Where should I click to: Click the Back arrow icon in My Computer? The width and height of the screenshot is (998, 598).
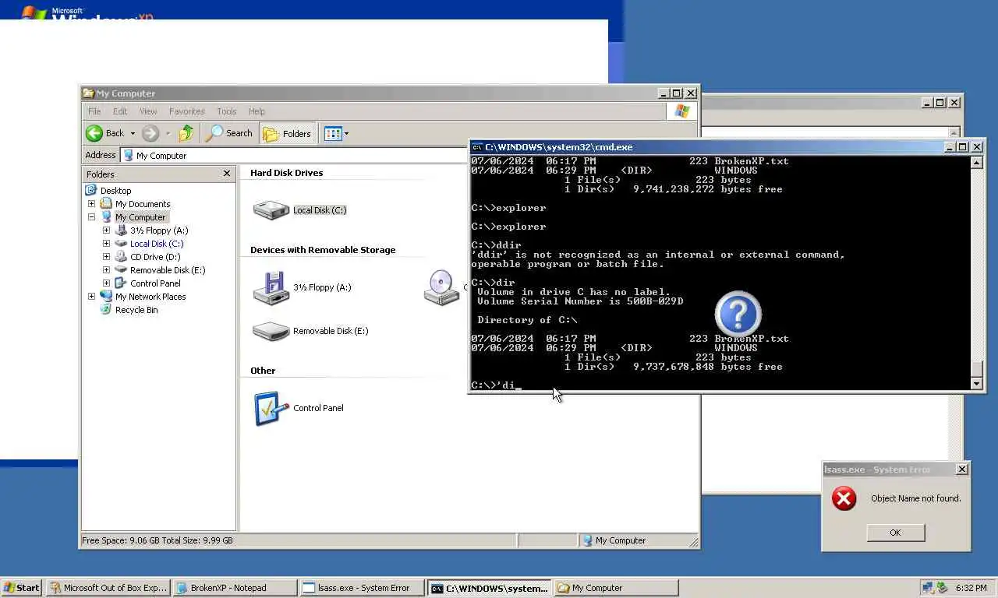(94, 133)
